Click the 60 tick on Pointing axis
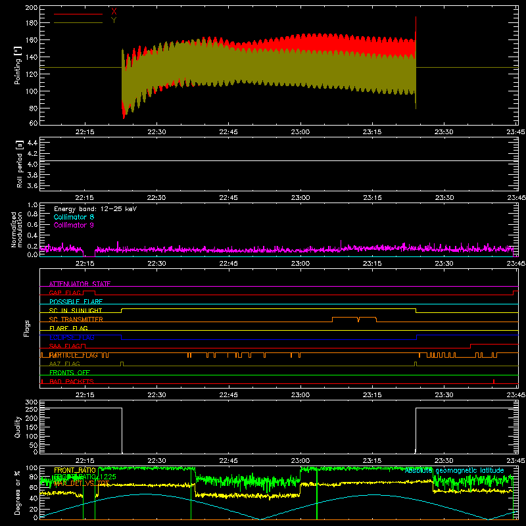This screenshot has width=526, height=526. tap(34, 123)
